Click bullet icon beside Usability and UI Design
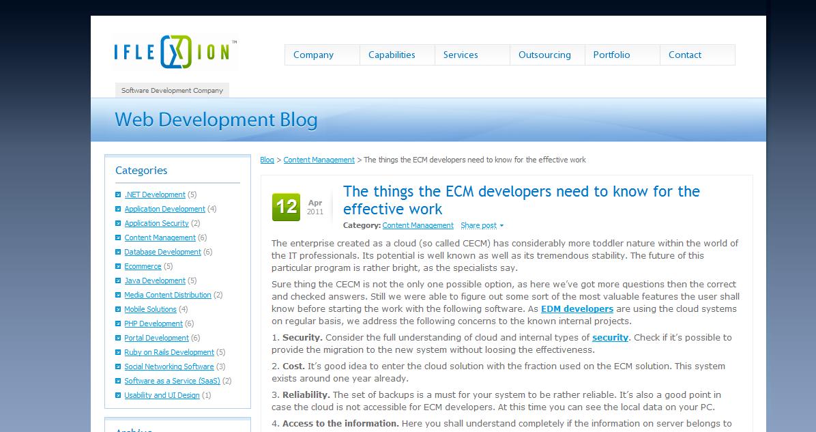This screenshot has width=816, height=432. point(118,395)
